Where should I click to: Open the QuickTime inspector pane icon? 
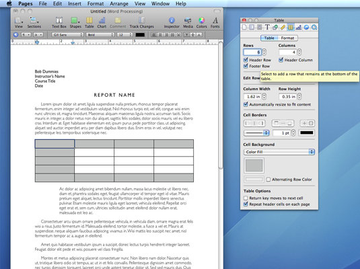(x=314, y=28)
